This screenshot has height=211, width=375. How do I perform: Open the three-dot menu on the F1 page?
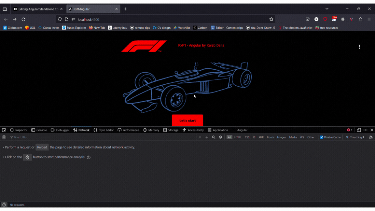click(359, 47)
